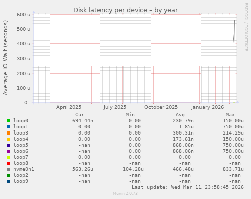Click the '600 u' y-axis tick label
251x199 pixels.
[23, 15]
